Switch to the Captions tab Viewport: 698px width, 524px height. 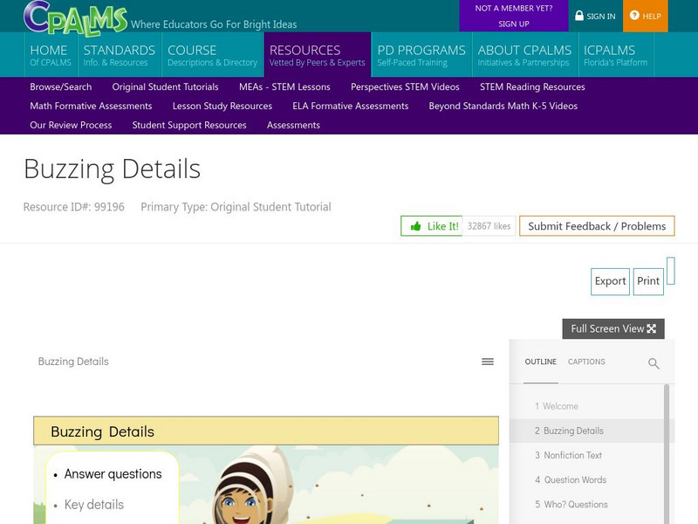pos(586,362)
